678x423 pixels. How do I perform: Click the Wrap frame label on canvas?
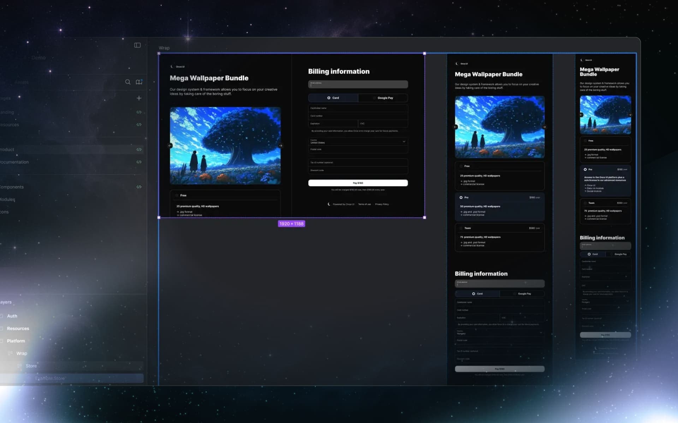(164, 48)
